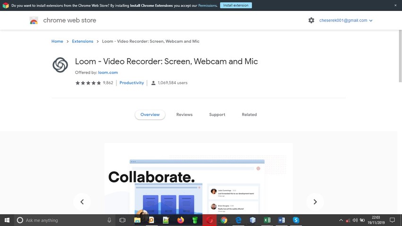Open Extensions breadcrumb link
402x226 pixels.
pos(83,41)
